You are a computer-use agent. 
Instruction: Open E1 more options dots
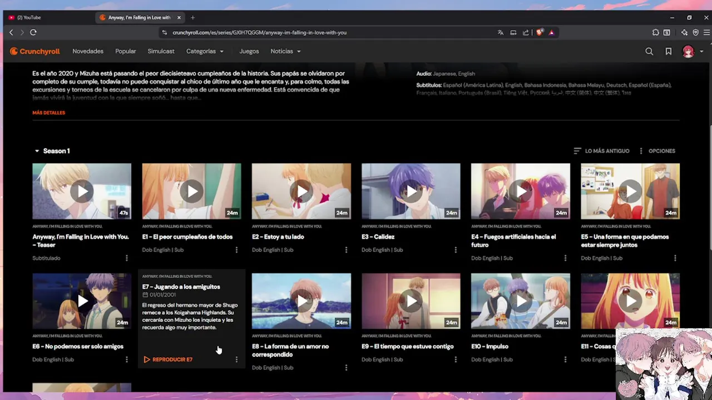(236, 250)
